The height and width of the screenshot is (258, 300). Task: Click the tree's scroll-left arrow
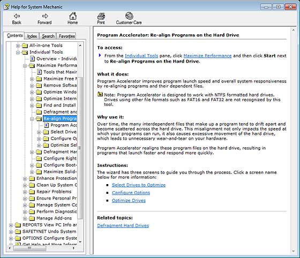pyautogui.click(x=10, y=248)
